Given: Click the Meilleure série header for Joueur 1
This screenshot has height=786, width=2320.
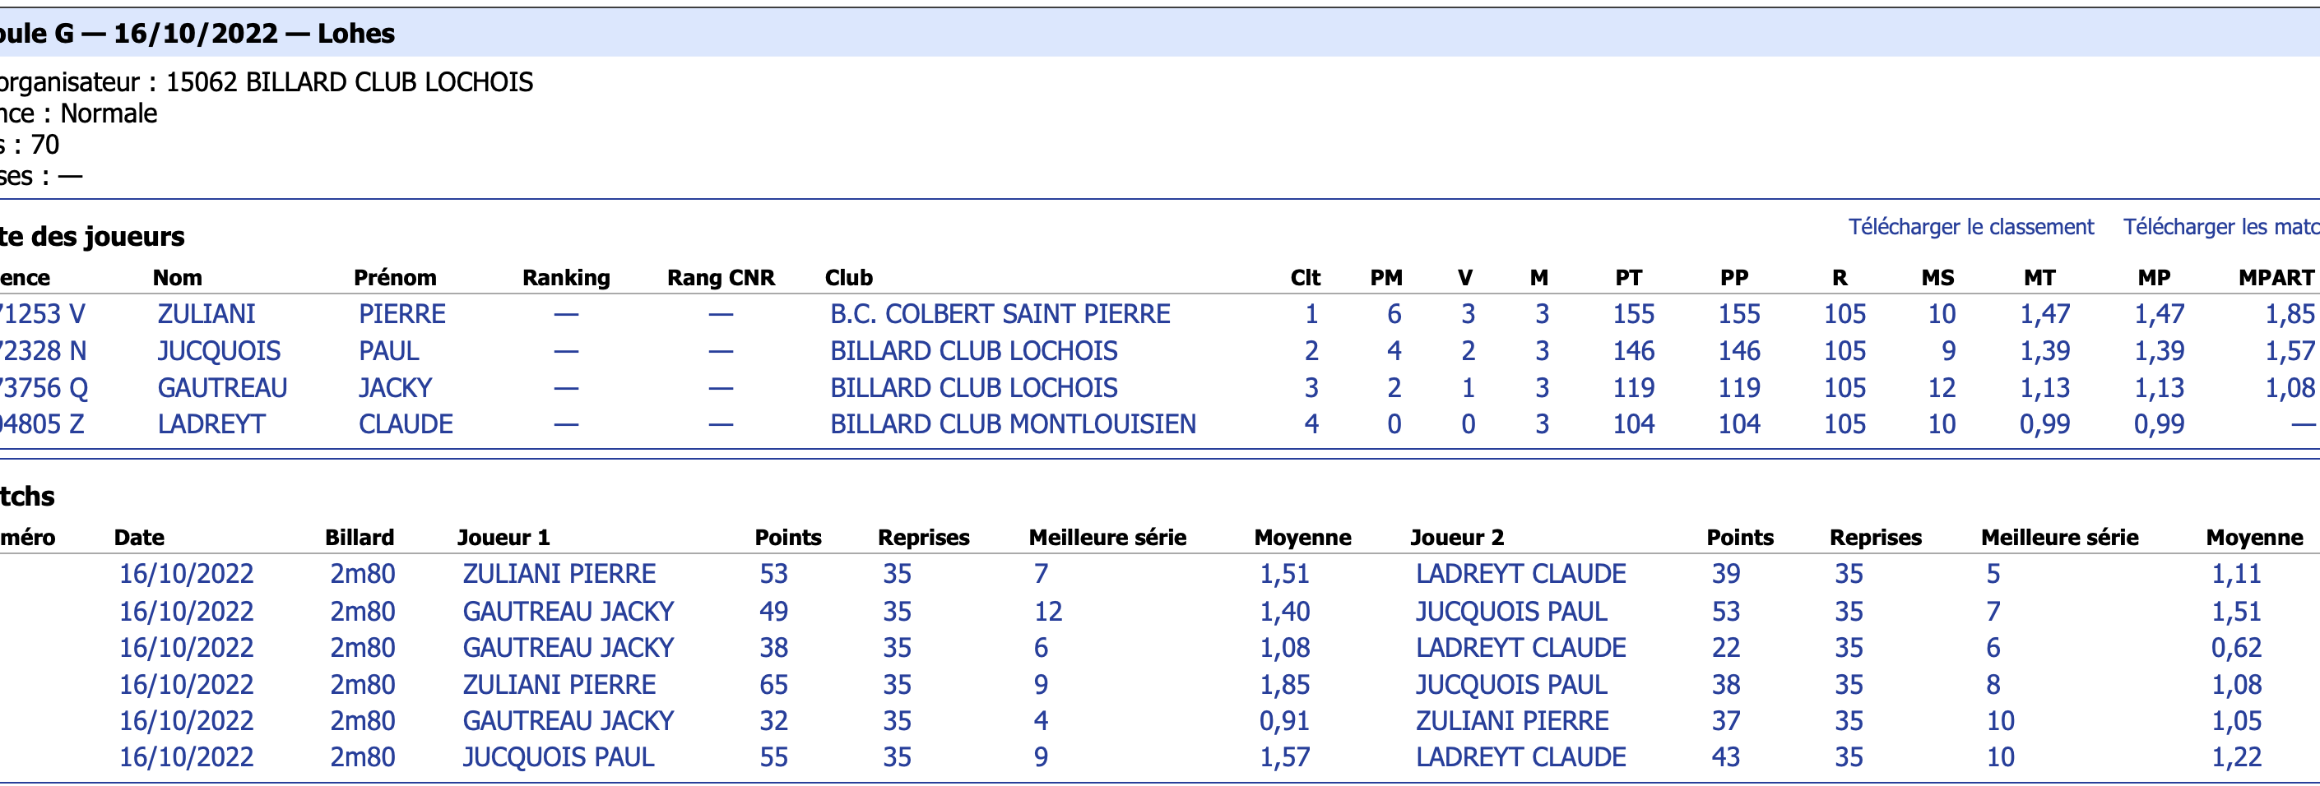Looking at the screenshot, I should 1107,538.
